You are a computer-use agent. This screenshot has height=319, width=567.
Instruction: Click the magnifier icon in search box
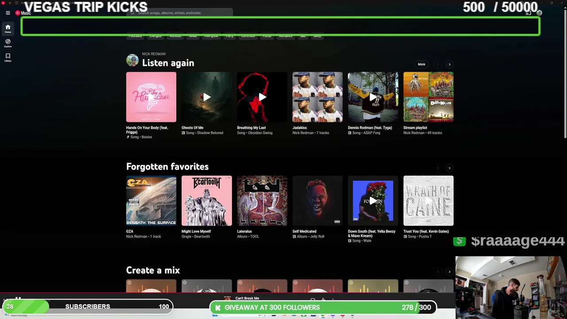[132, 13]
